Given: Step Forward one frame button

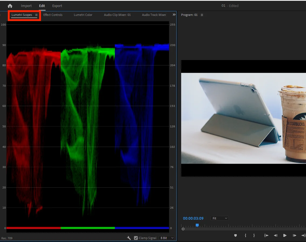Looking at the screenshot, I should (294, 235).
